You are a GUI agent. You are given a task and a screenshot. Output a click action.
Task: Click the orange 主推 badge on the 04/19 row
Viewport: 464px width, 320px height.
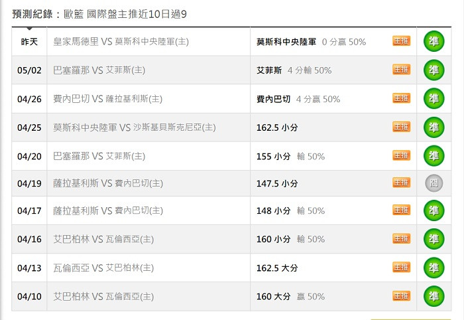pyautogui.click(x=402, y=183)
